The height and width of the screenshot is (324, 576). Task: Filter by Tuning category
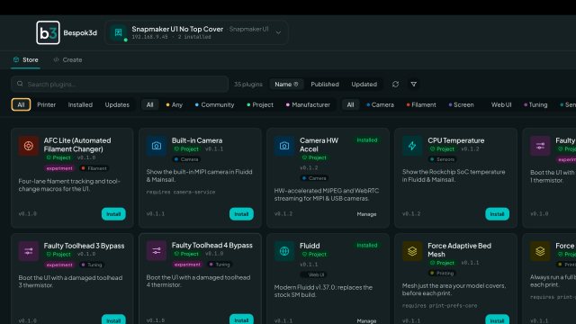pos(535,104)
